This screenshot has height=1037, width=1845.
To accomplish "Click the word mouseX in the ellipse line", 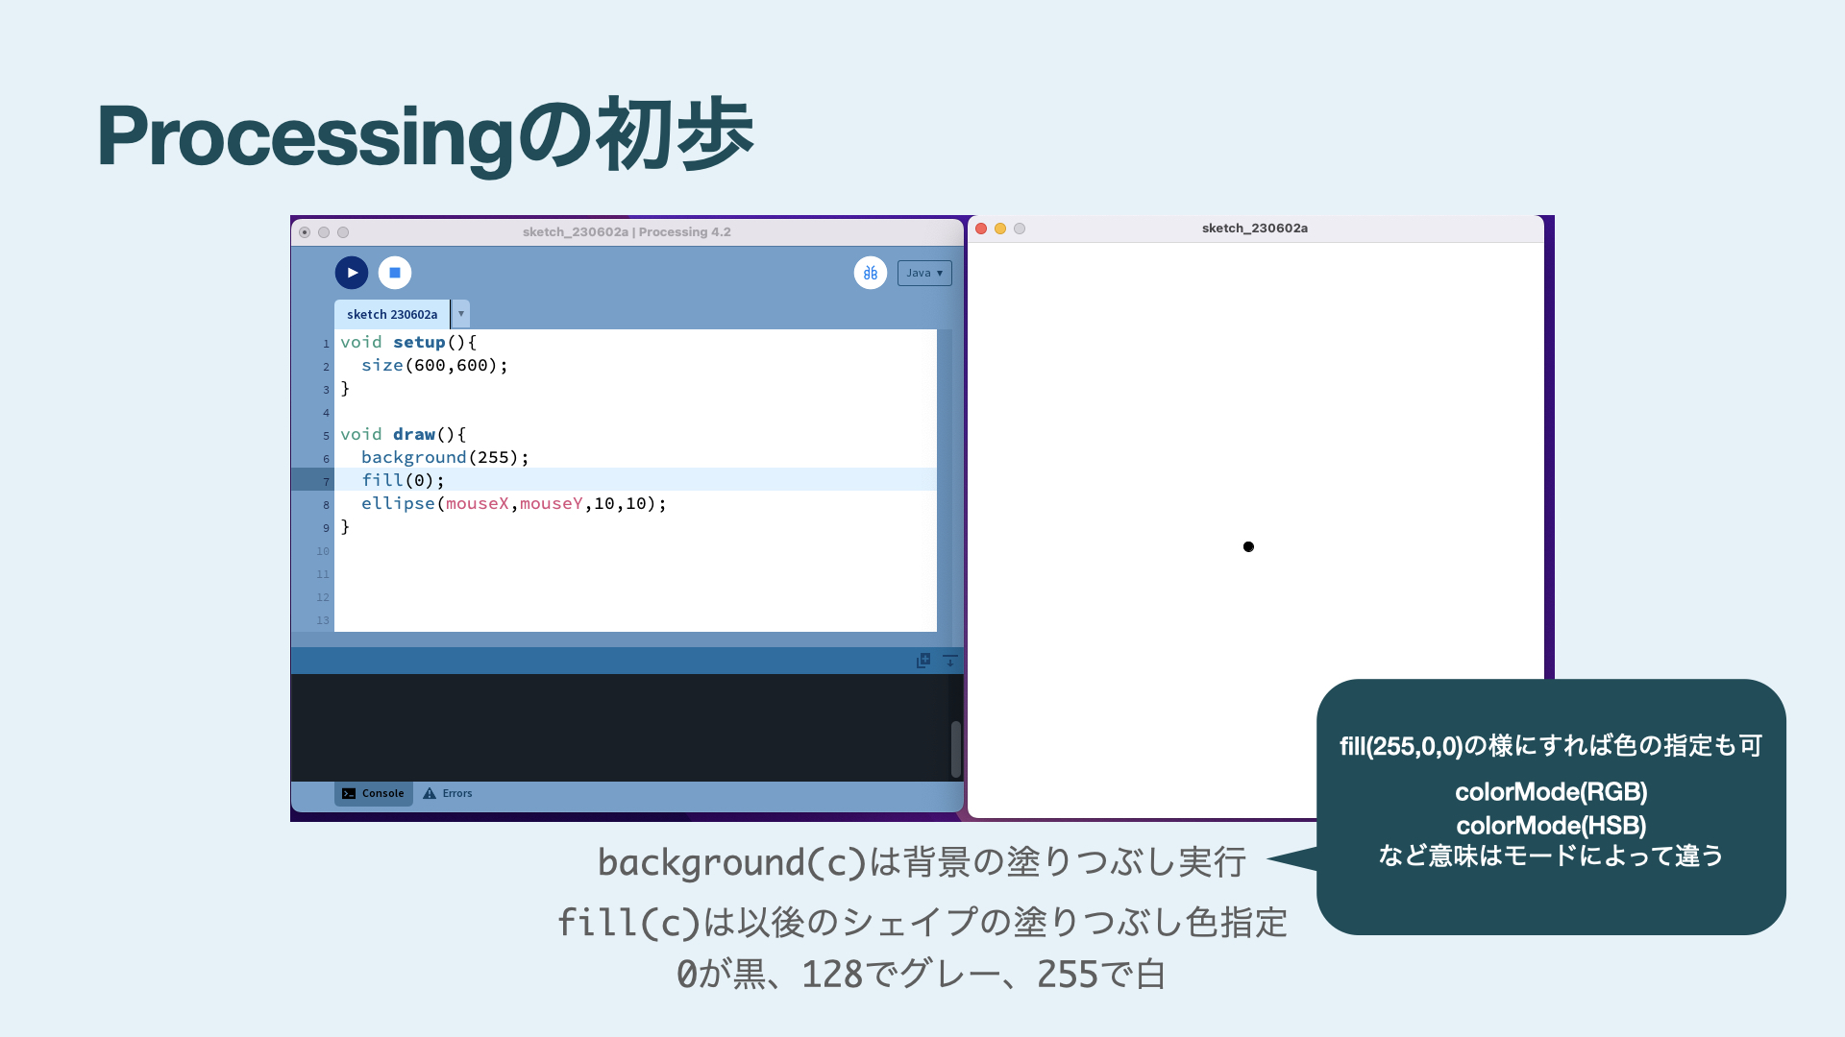I will point(477,503).
